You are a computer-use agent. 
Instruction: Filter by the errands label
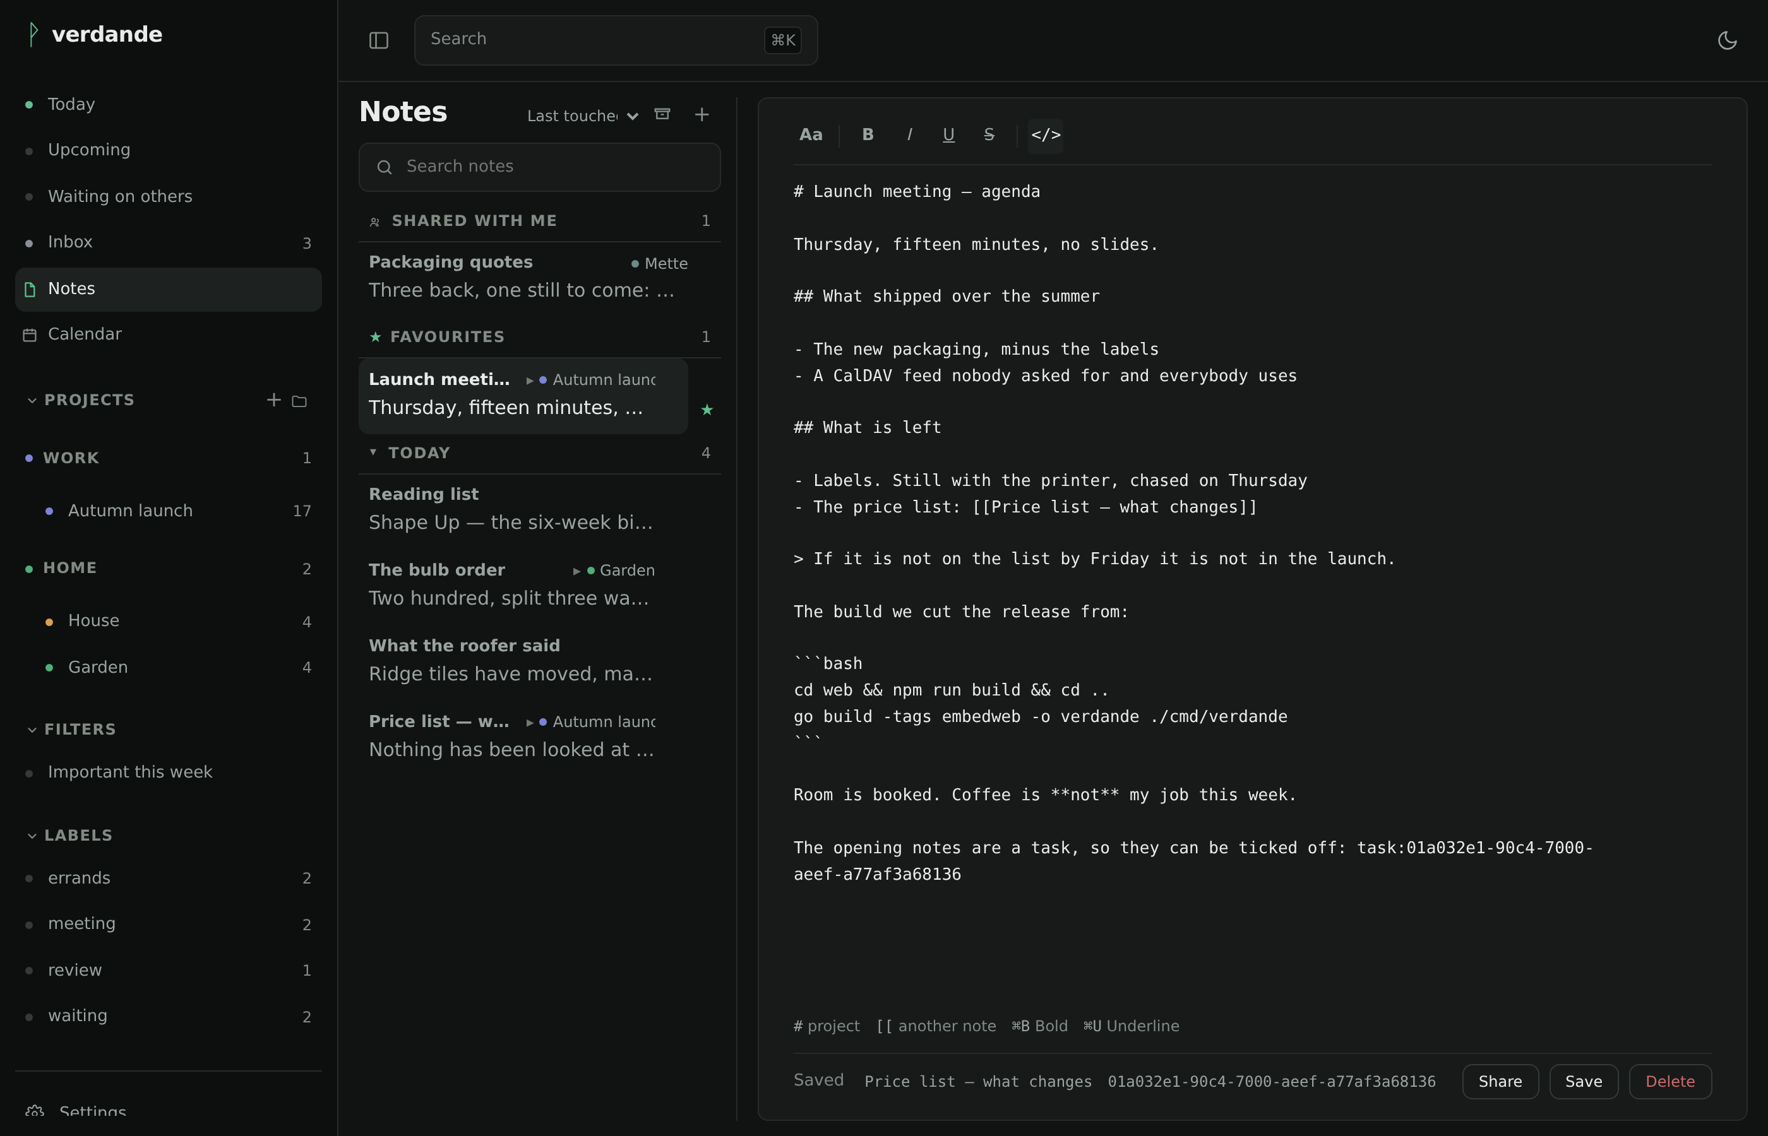[168, 878]
